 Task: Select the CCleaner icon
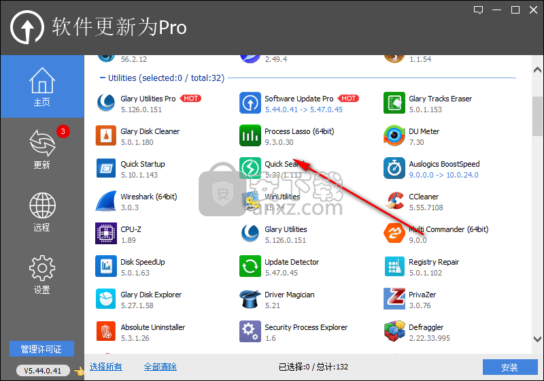tap(394, 201)
